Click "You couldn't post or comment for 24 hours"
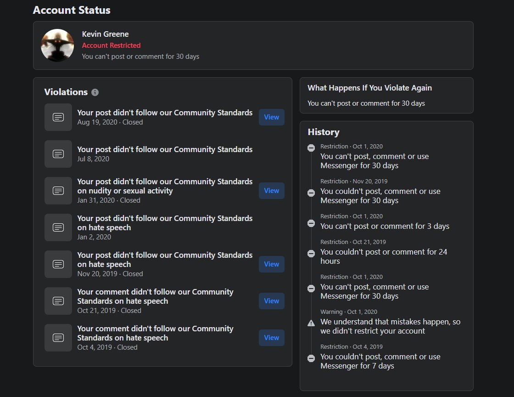Viewport: 514px width, 397px height. tap(384, 256)
